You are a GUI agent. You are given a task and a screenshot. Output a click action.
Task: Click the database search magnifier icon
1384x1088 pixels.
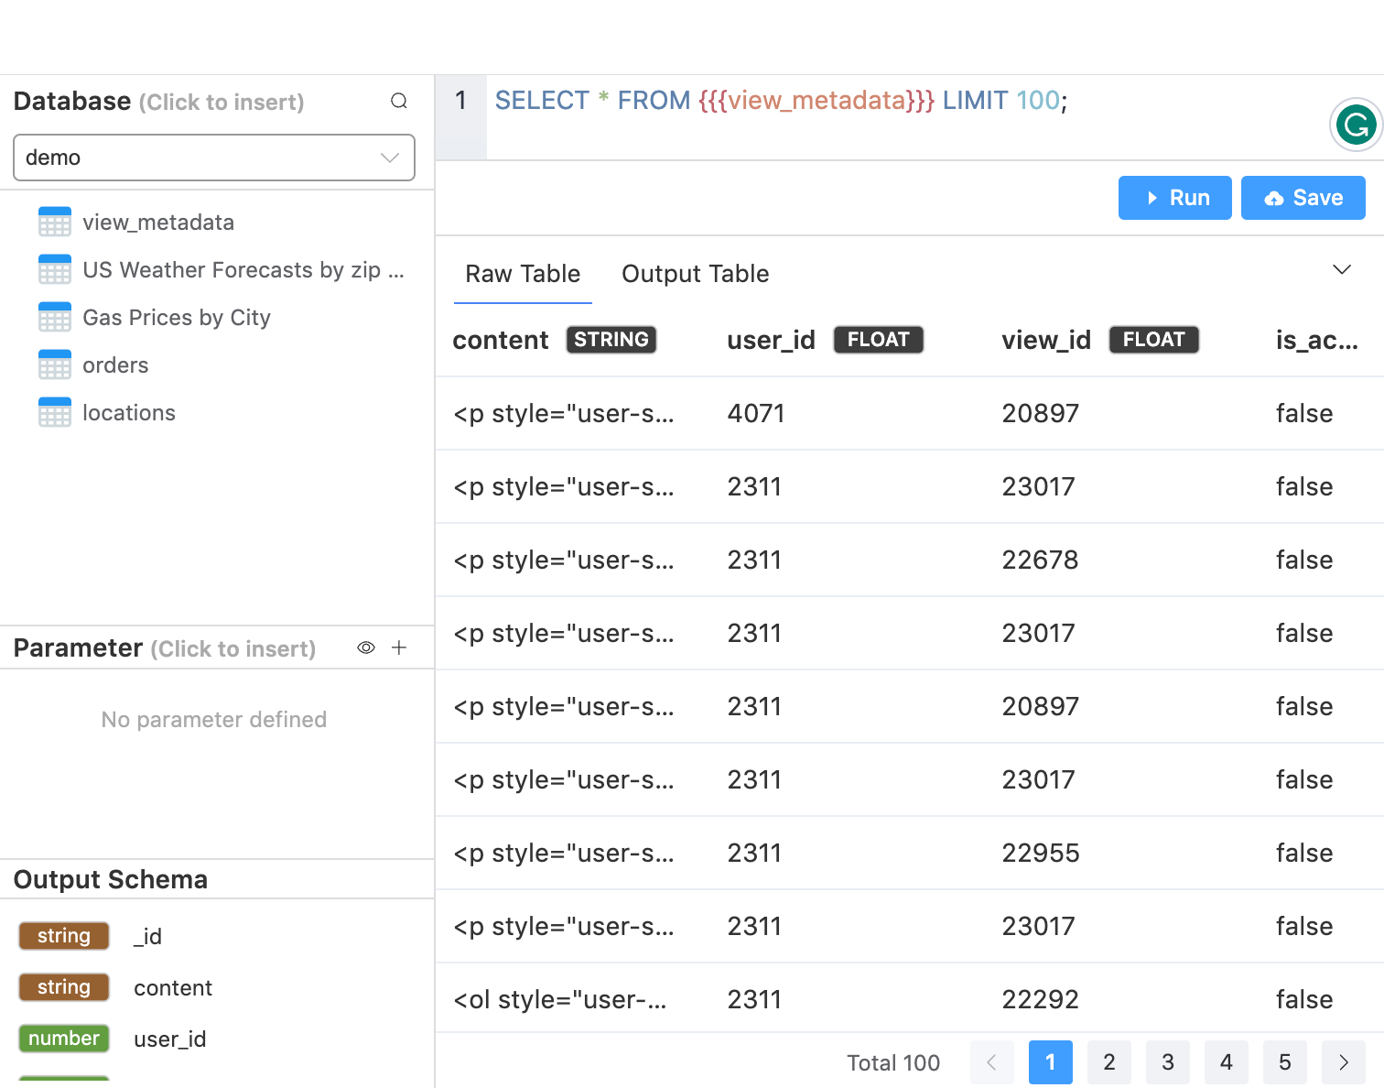pyautogui.click(x=399, y=101)
